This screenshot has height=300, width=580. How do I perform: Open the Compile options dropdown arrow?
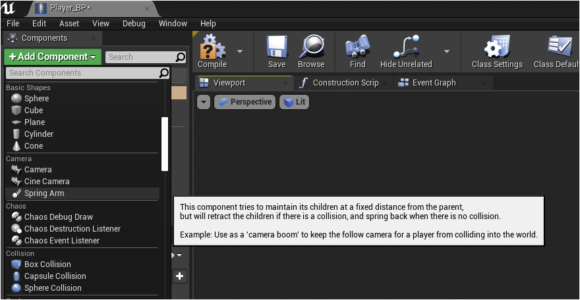(240, 51)
